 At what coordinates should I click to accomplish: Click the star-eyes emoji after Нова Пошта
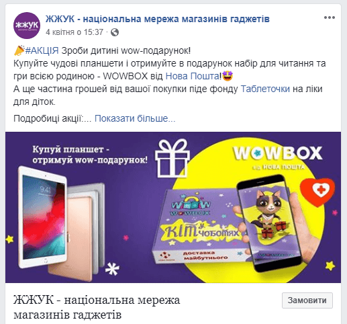(x=228, y=76)
